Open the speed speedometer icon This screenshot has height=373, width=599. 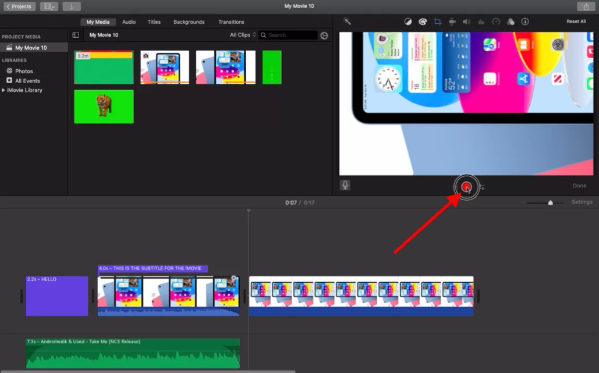(x=496, y=22)
